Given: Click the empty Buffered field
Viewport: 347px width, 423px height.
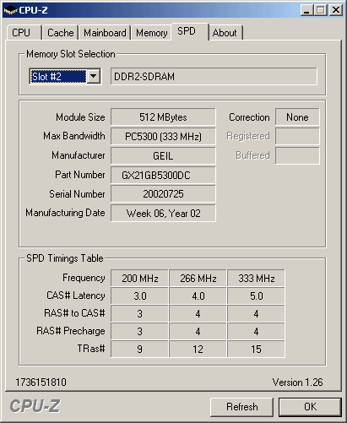Looking at the screenshot, I should 297,155.
